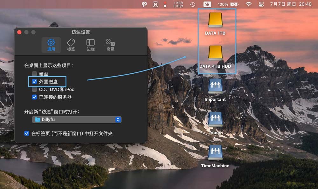
Task: Toggle the CD、DVD和iPod checkbox
Action: (34, 89)
